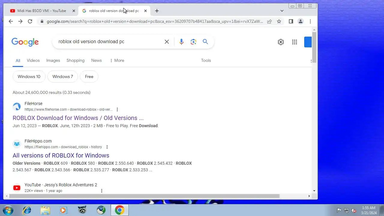The image size is (384, 216).
Task: Click the network tray icon
Action: click(x=346, y=210)
